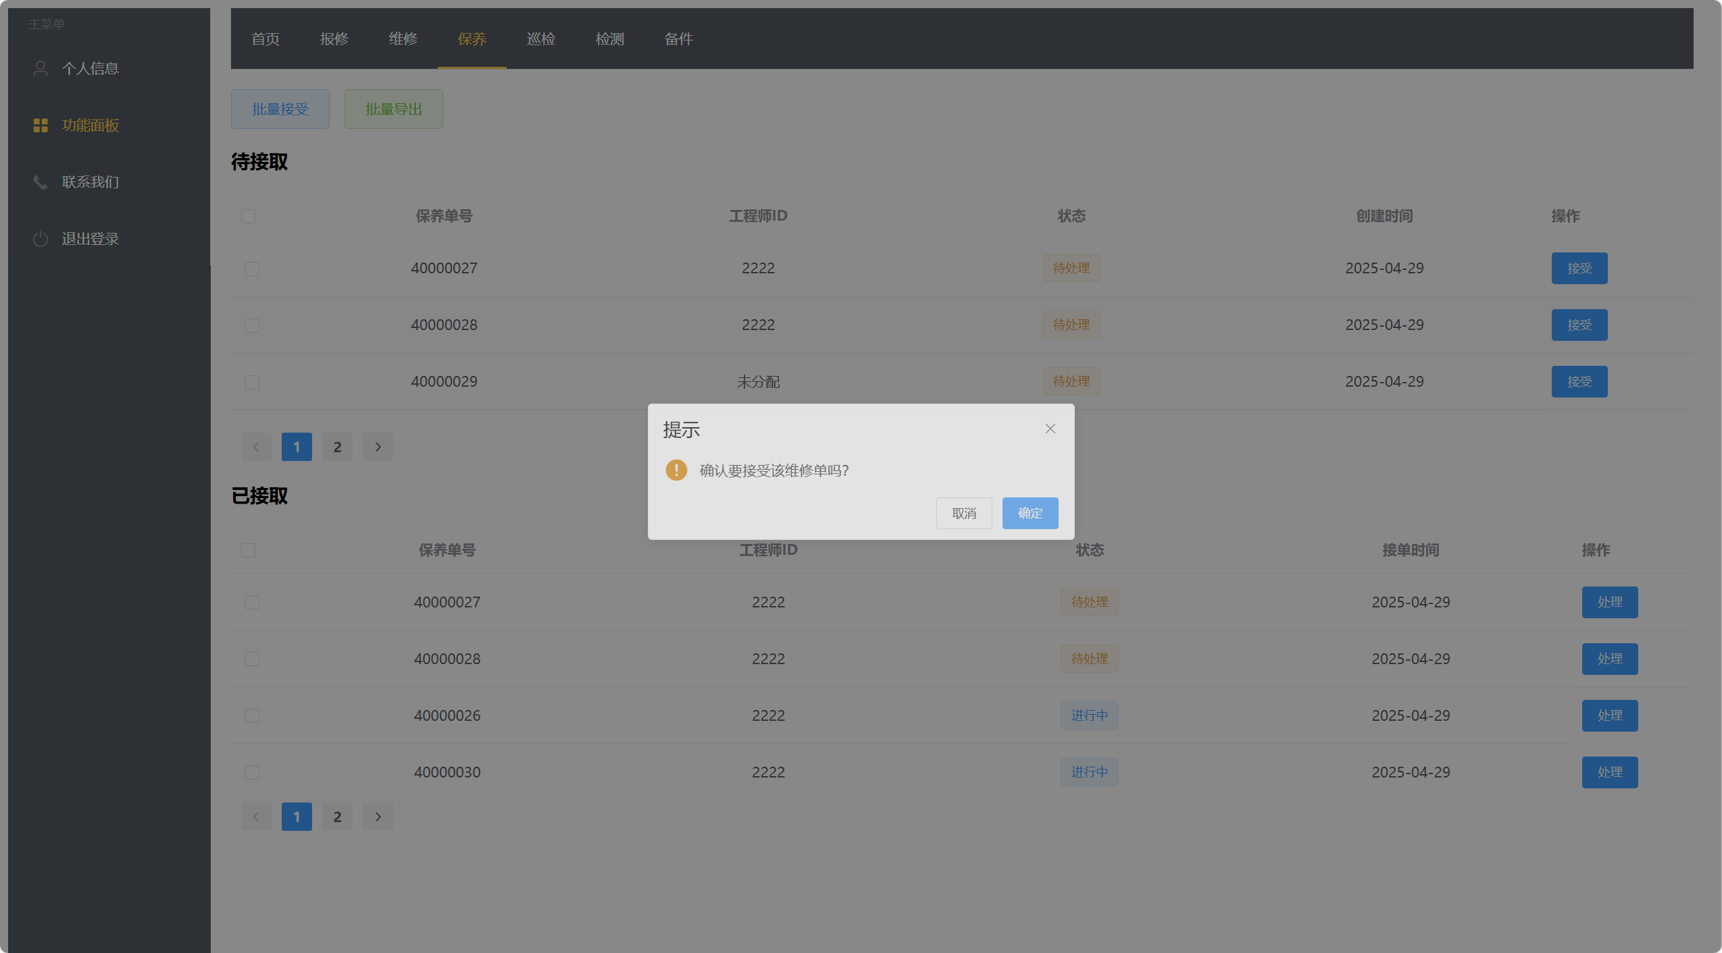Screen dimensions: 1722x953
Task: Click the 功能面板 grid icon
Action: click(41, 126)
